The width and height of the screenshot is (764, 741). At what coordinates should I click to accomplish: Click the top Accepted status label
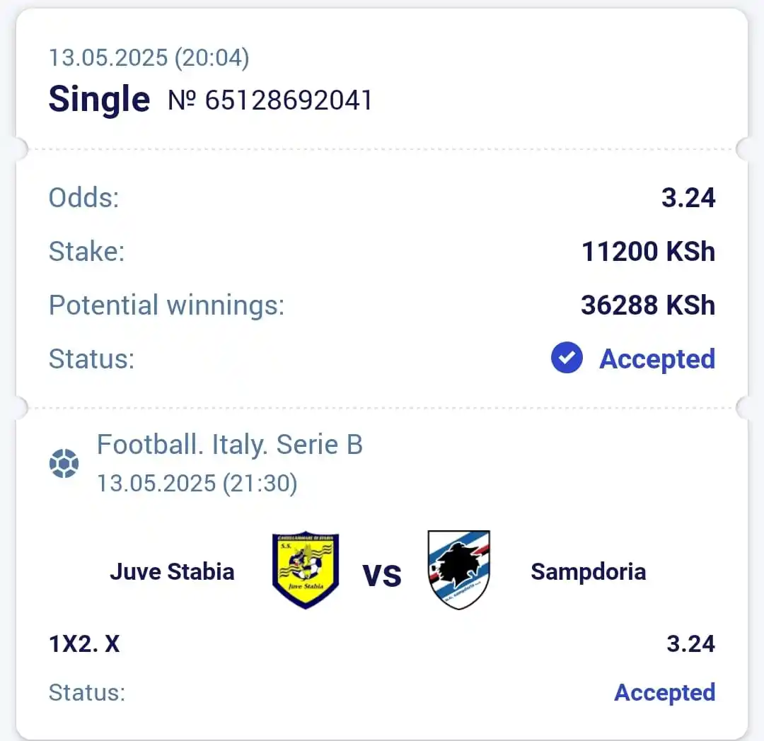click(x=656, y=358)
